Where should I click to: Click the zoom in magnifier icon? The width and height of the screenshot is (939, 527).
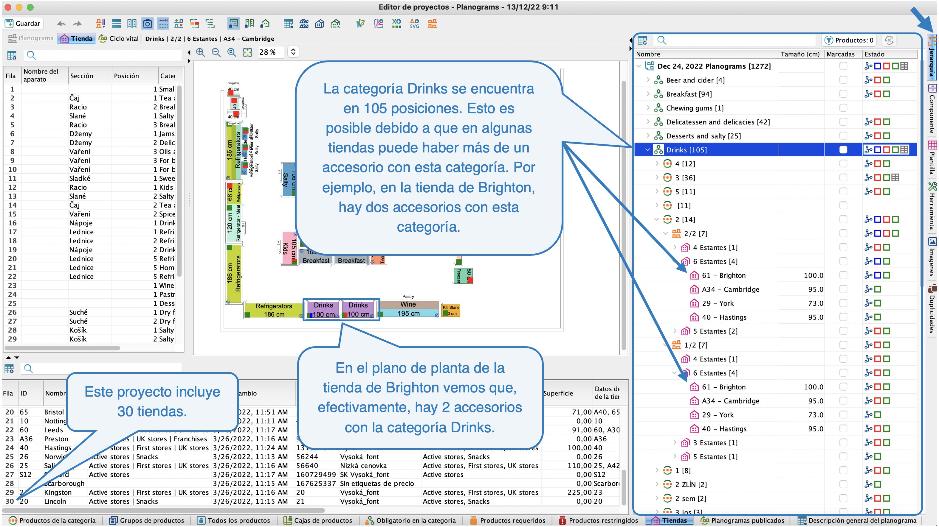tap(201, 52)
